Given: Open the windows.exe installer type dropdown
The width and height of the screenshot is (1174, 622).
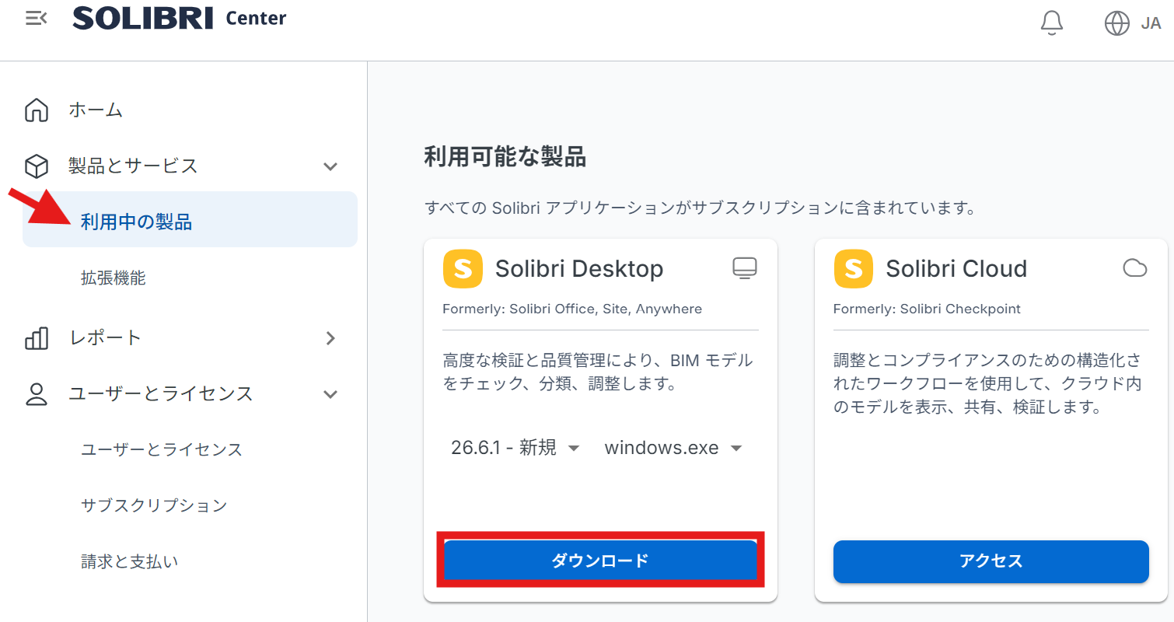Looking at the screenshot, I should point(673,448).
